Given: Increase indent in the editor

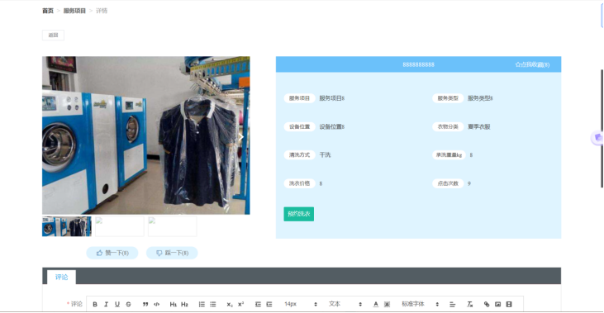Looking at the screenshot, I should 269,304.
